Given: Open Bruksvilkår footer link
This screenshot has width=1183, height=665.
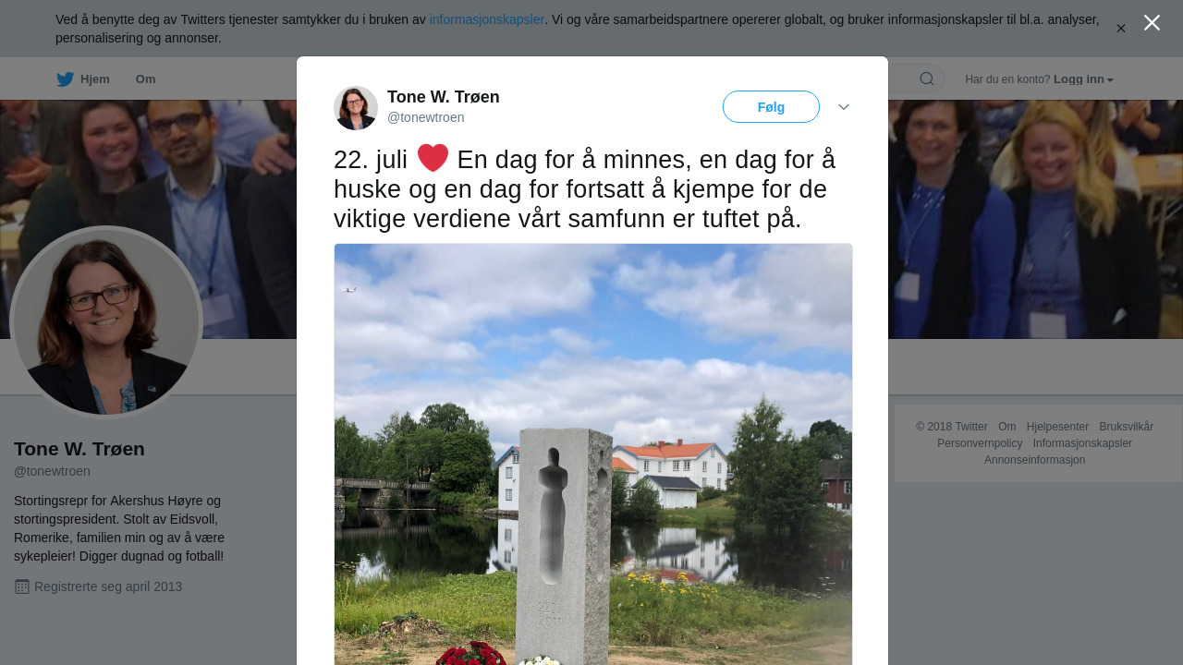Looking at the screenshot, I should tap(1126, 427).
